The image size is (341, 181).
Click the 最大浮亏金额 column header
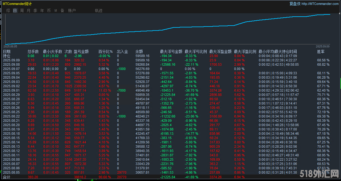tap(171, 51)
